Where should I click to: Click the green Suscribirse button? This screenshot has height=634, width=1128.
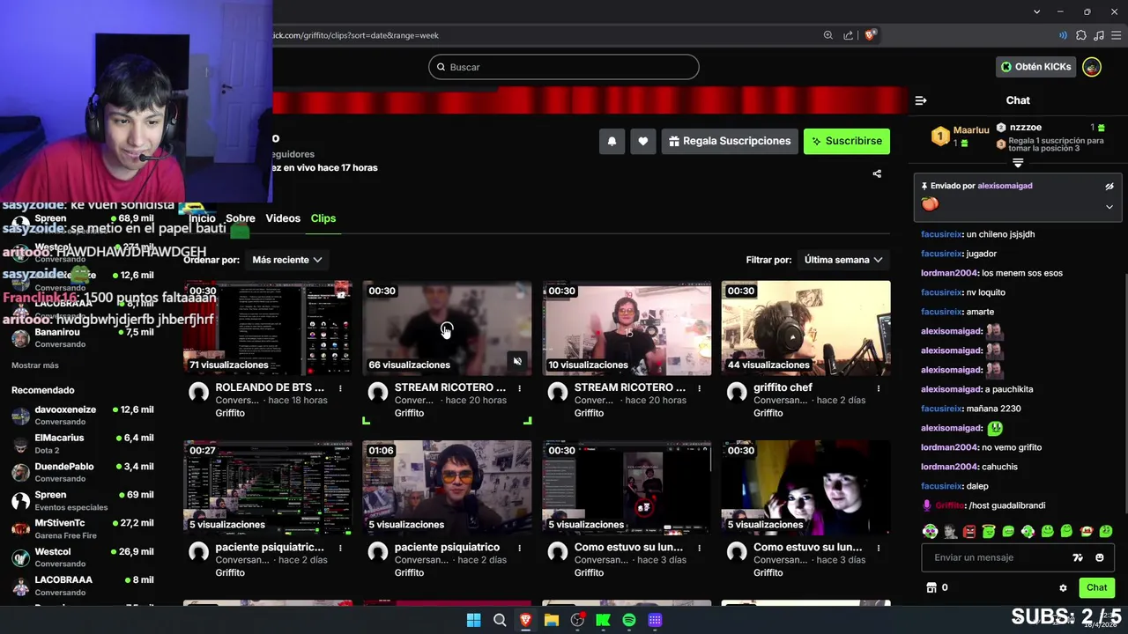847,141
